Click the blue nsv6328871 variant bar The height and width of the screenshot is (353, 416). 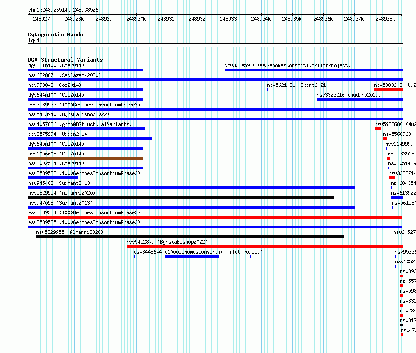[215, 80]
